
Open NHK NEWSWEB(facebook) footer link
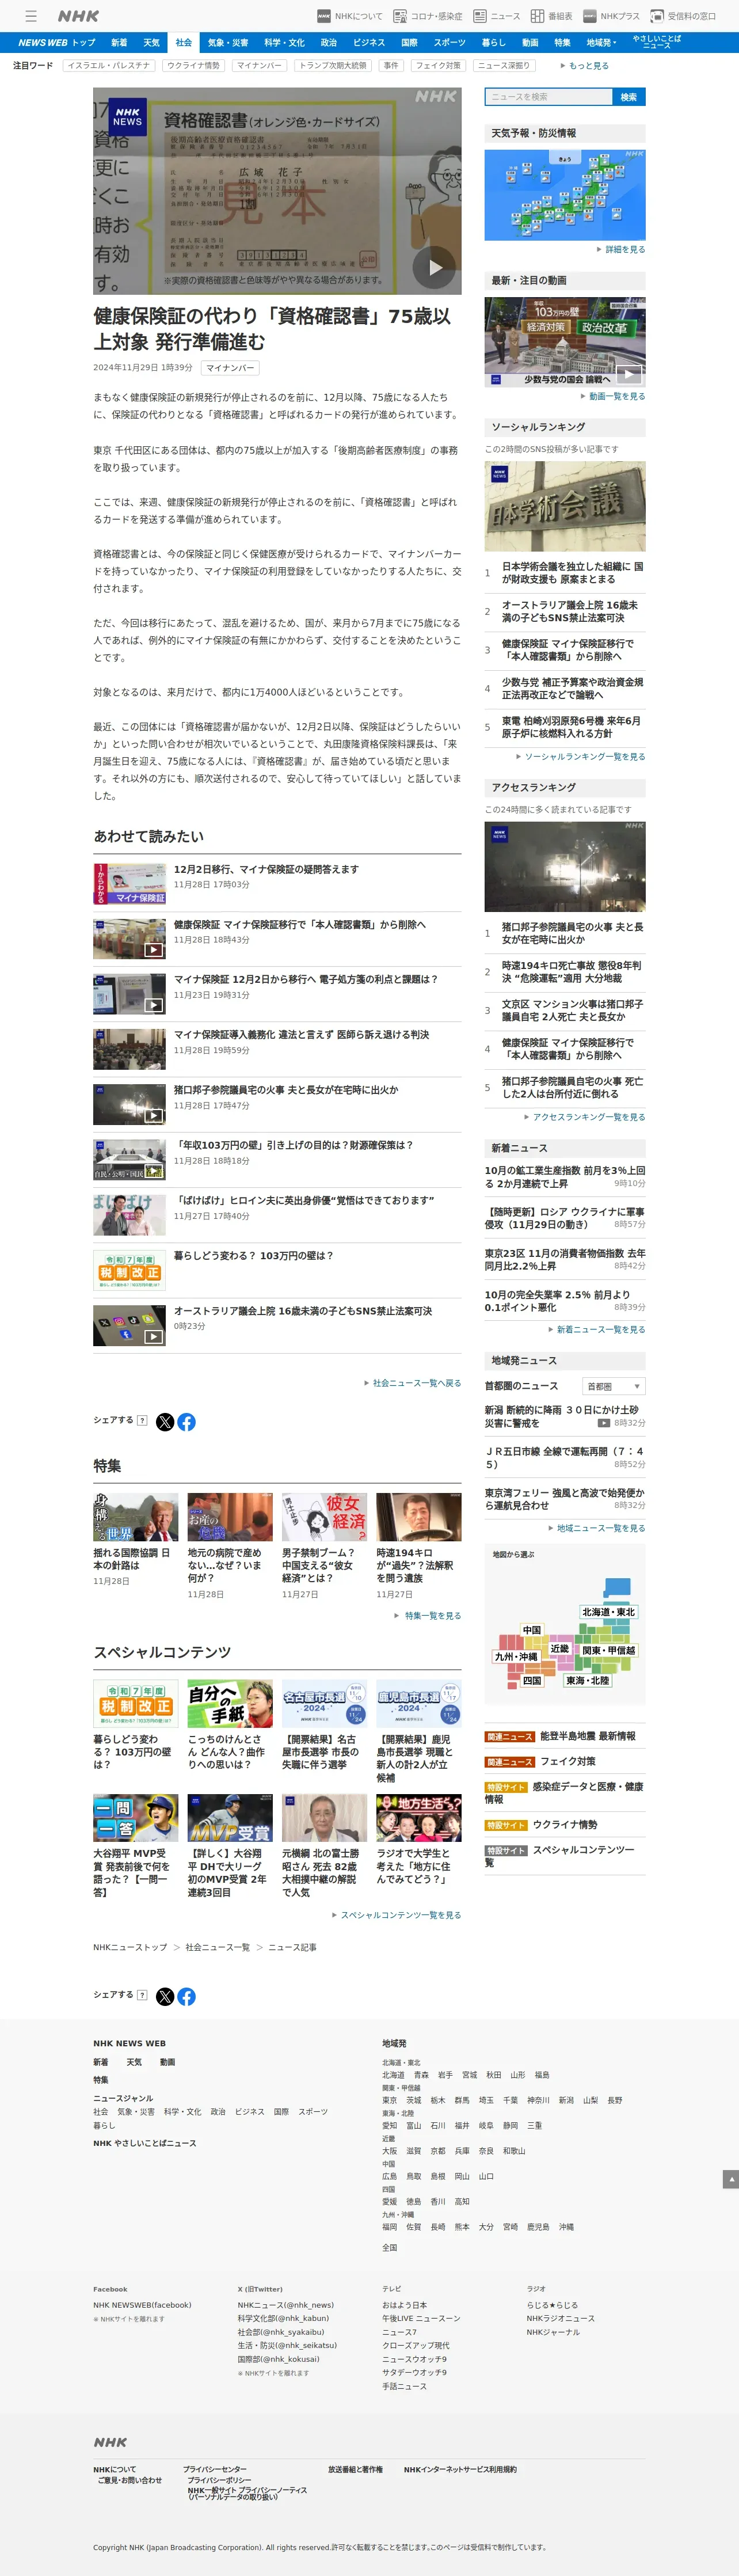coord(142,2305)
